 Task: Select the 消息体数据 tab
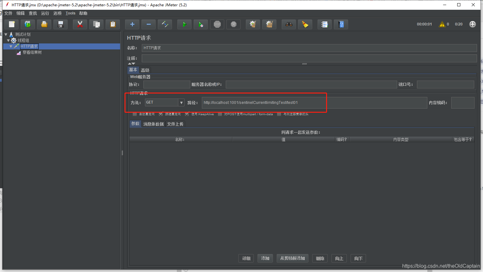pyautogui.click(x=153, y=124)
